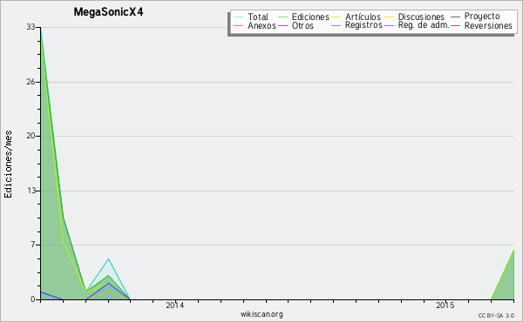Click the 'Reversiones' legend label
Image resolution: width=523 pixels, height=322 pixels.
(x=488, y=25)
